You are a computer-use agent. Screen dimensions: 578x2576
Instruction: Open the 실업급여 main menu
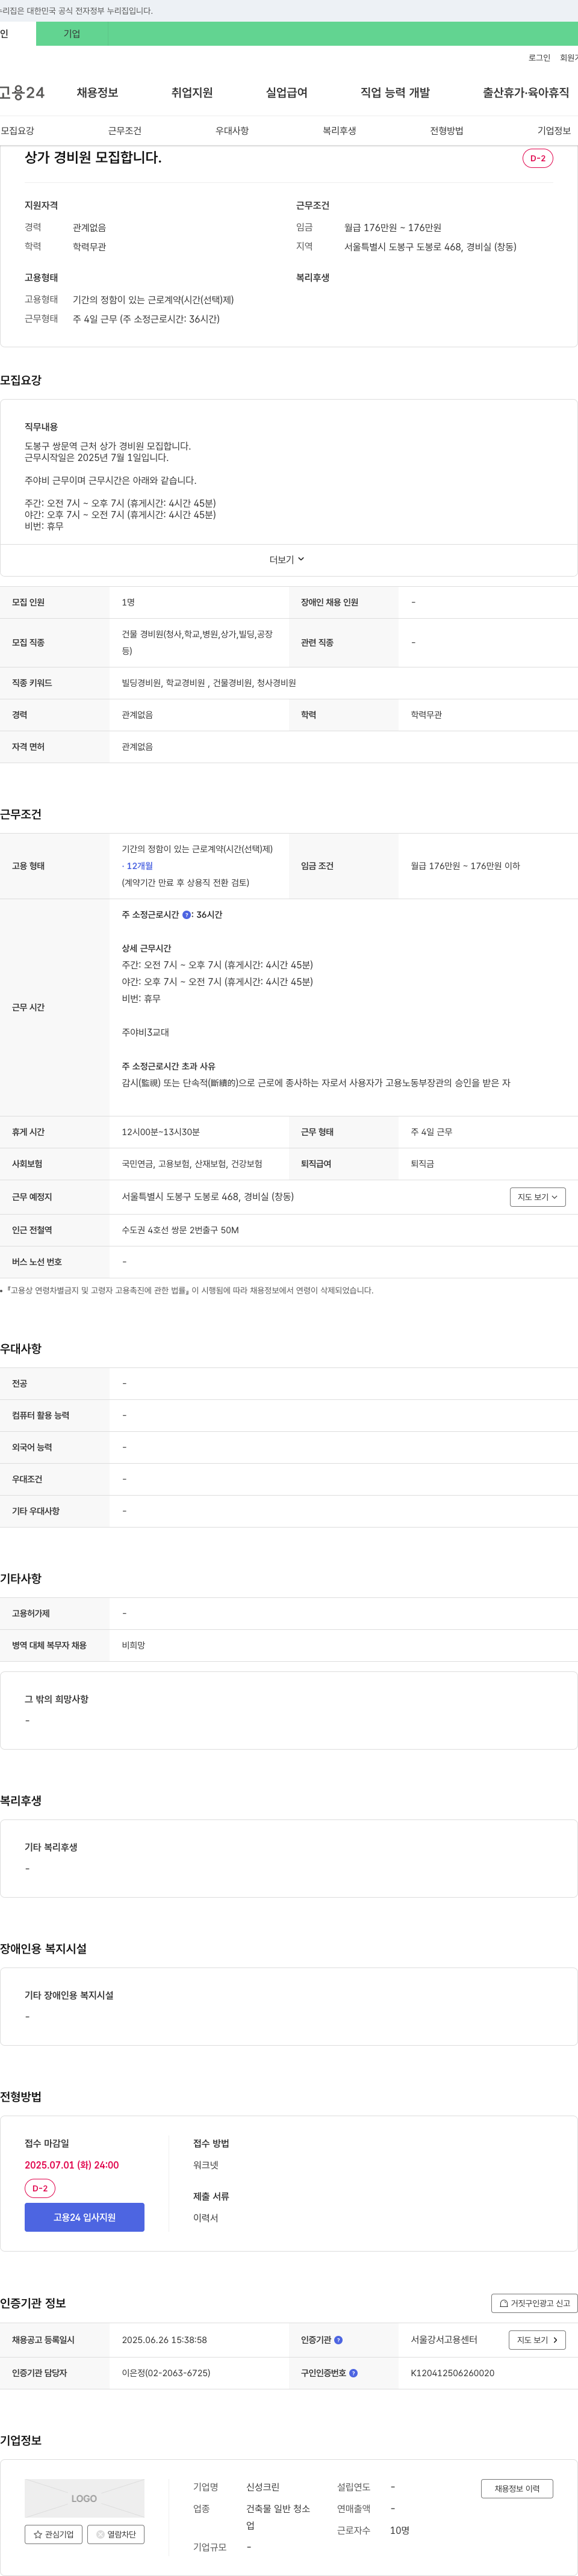[286, 93]
